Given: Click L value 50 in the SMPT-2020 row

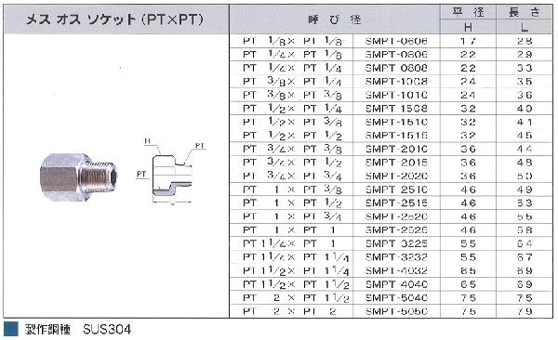Looking at the screenshot, I should (525, 177).
